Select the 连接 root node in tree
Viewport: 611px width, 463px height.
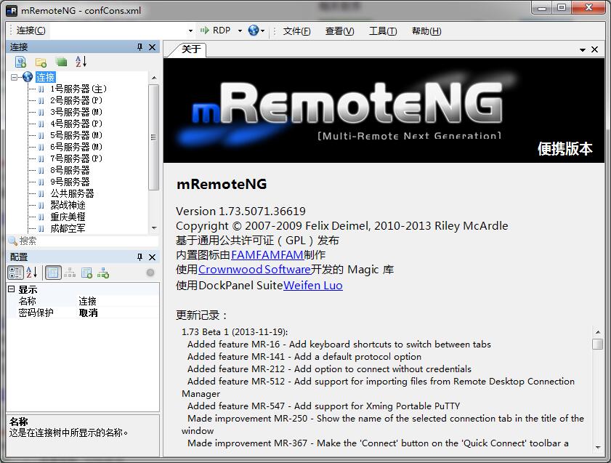pyautogui.click(x=45, y=77)
